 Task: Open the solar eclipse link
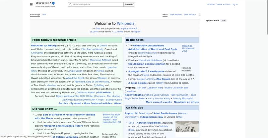point(137,83)
